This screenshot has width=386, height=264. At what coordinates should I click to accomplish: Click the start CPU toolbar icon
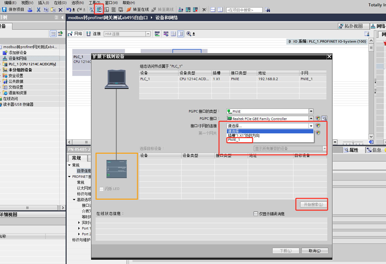[x=188, y=10]
